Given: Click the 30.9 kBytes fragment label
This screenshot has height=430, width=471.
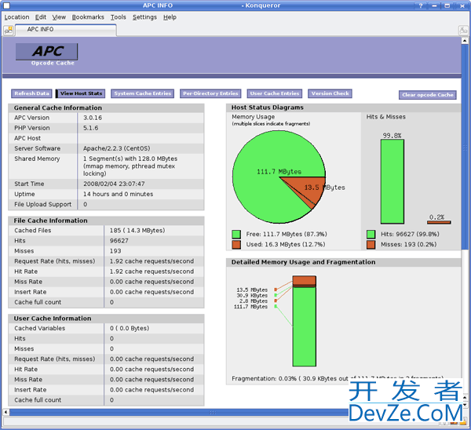Looking at the screenshot, I should [252, 296].
